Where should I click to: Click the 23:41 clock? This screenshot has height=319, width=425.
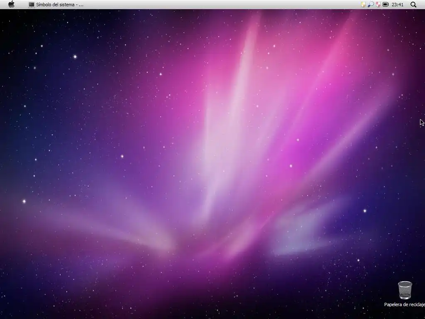(397, 5)
